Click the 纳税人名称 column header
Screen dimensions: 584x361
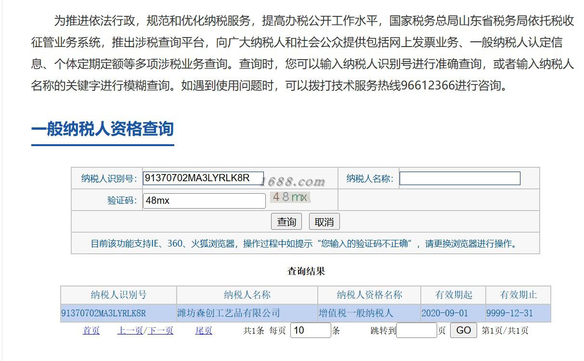[247, 295]
